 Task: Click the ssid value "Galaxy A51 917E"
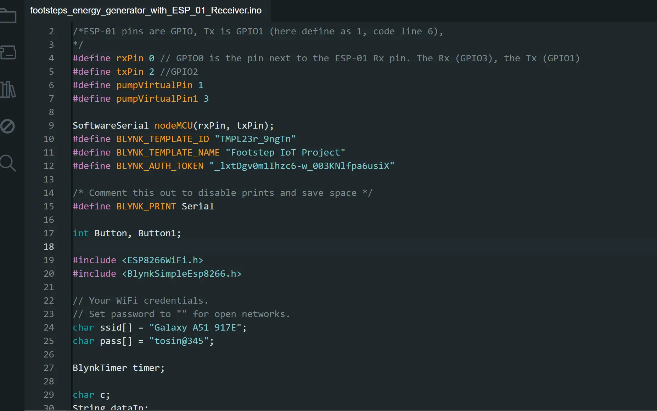[x=195, y=327]
